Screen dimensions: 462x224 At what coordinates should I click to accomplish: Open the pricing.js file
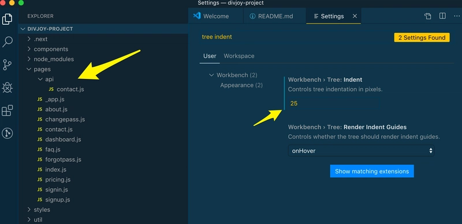[x=103, y=180]
